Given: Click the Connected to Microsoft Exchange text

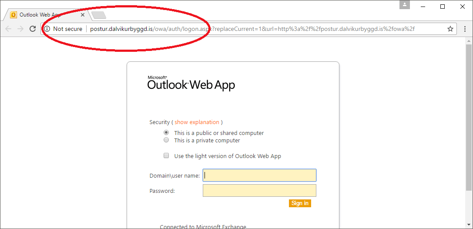Looking at the screenshot, I should [203, 226].
